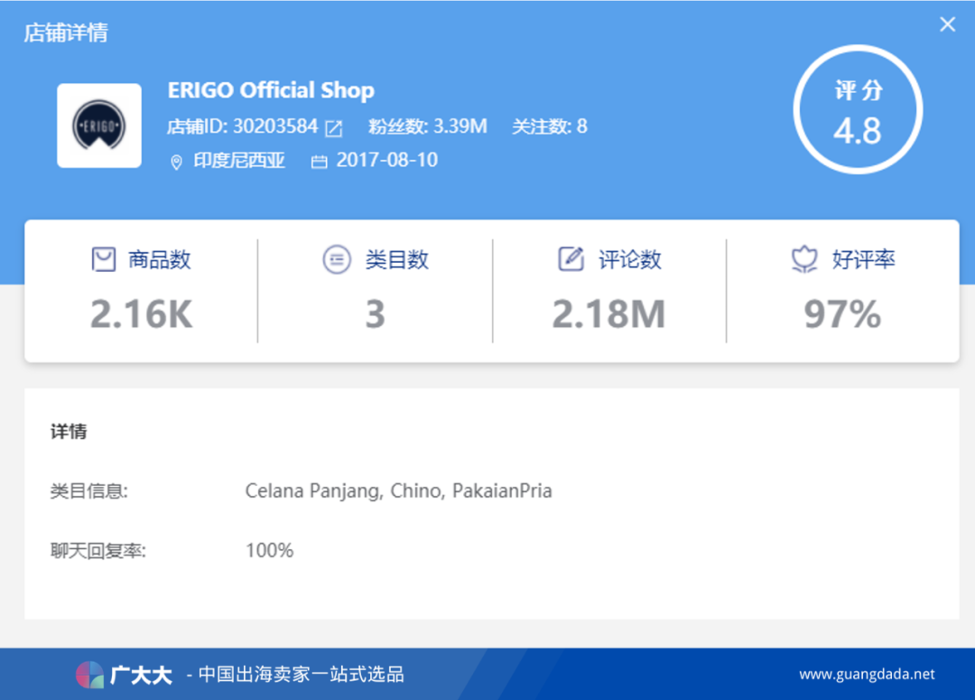The width and height of the screenshot is (975, 700).
Task: Click the calendar icon before 2017-08-10
Action: point(319,162)
